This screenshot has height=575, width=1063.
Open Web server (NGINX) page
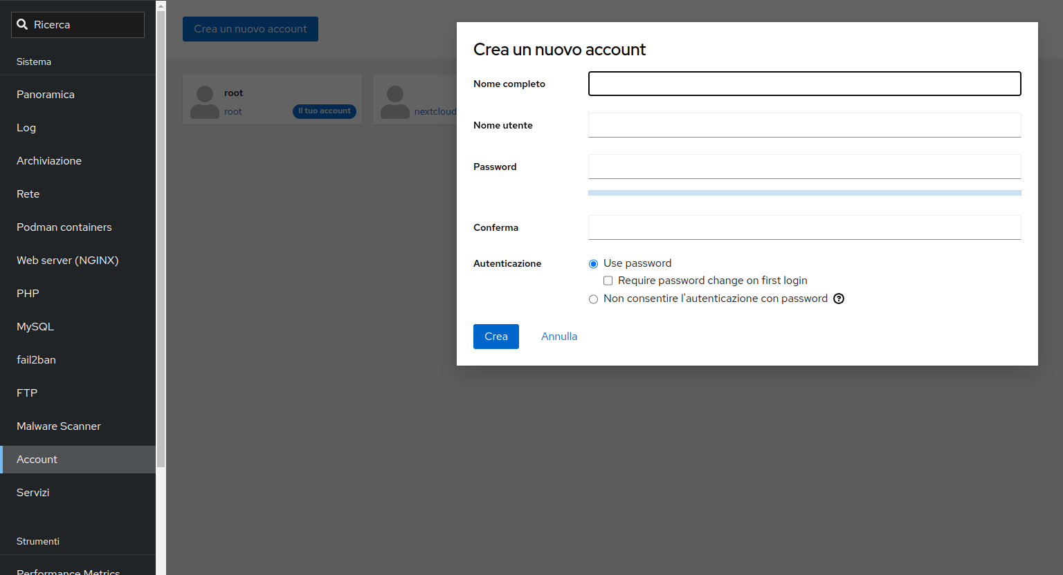pyautogui.click(x=78, y=261)
